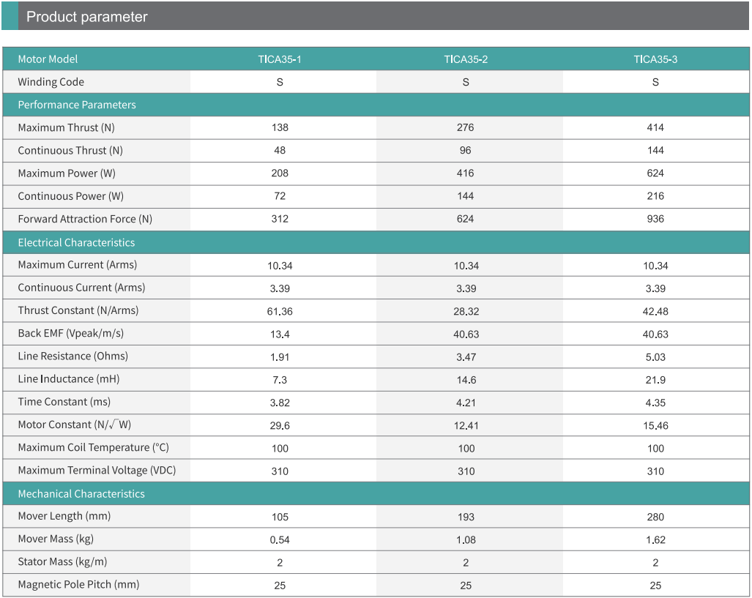Viewport: 752px width, 598px height.
Task: Click the Maximum Thrust (N) row label
Action: pos(67,128)
